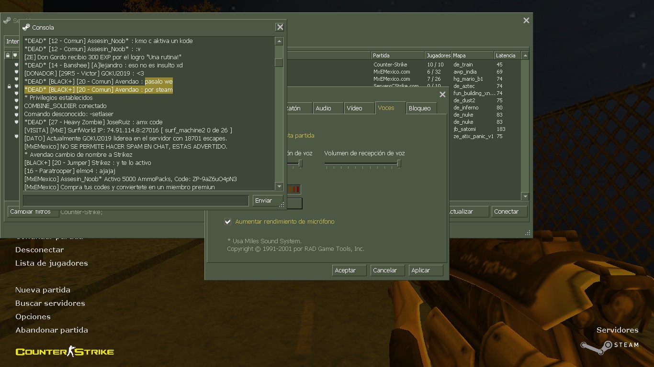Click Aceptar in options dialog
The image size is (654, 367).
tap(350, 270)
